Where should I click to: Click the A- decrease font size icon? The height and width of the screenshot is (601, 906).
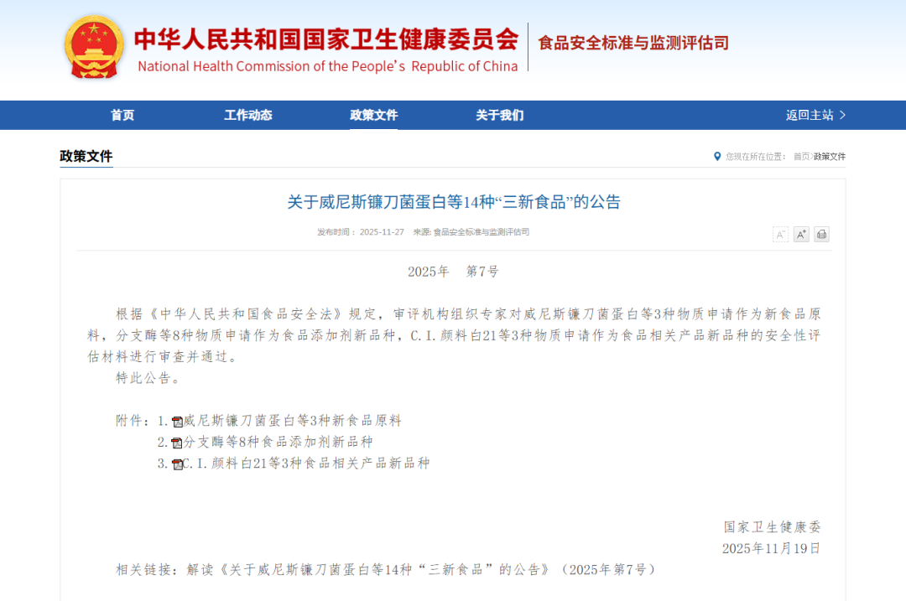[780, 234]
